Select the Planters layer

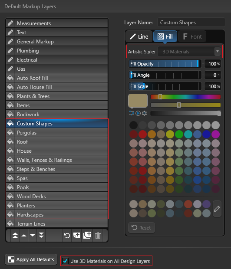click(57, 205)
